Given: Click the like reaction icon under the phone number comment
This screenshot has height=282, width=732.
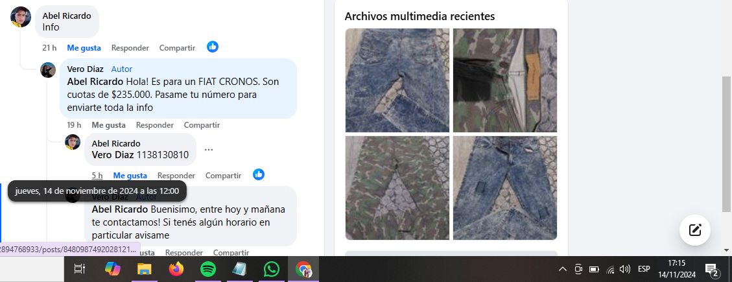Looking at the screenshot, I should click(x=259, y=174).
